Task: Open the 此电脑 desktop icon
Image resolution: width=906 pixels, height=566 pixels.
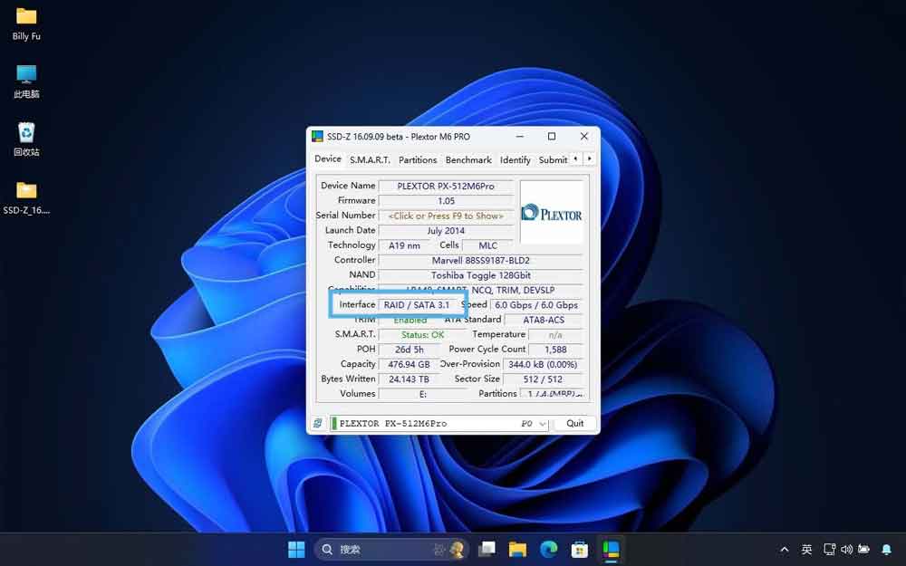Action: click(x=26, y=82)
